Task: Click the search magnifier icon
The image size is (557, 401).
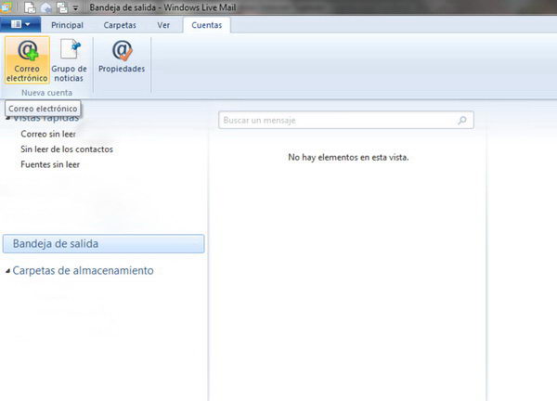Action: tap(462, 121)
